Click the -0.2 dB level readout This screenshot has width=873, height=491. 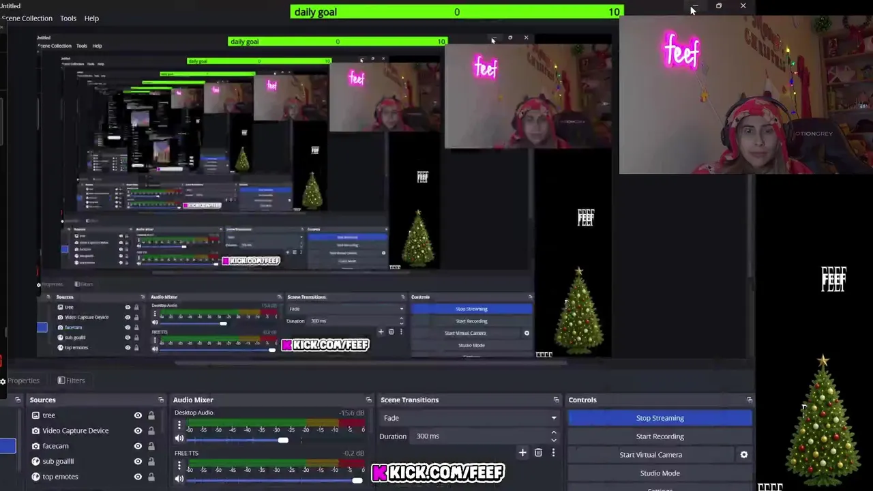click(353, 453)
